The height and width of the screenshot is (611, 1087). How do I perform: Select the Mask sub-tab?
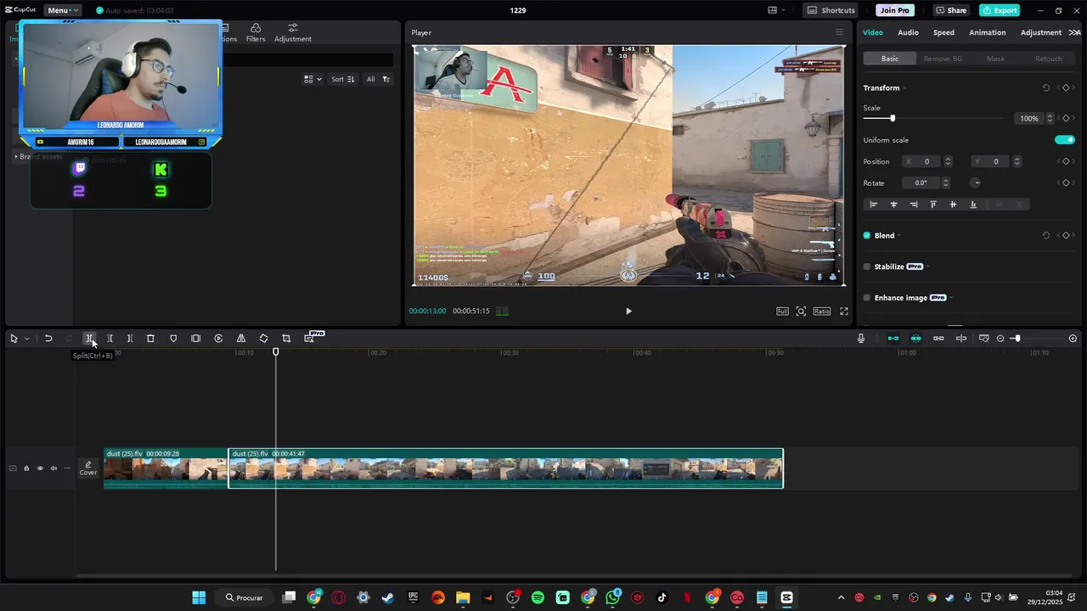pos(995,59)
